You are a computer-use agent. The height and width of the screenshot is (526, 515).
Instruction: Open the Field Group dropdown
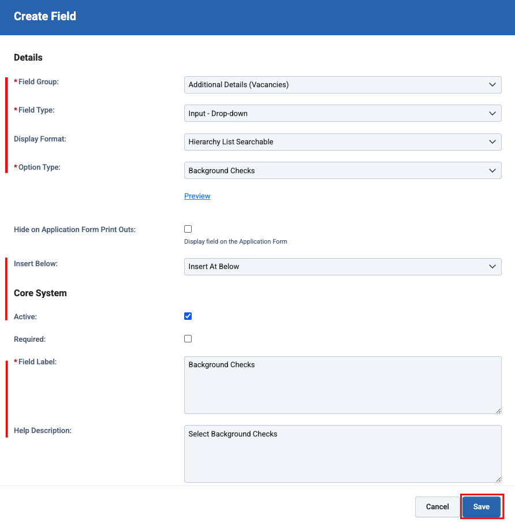(342, 84)
